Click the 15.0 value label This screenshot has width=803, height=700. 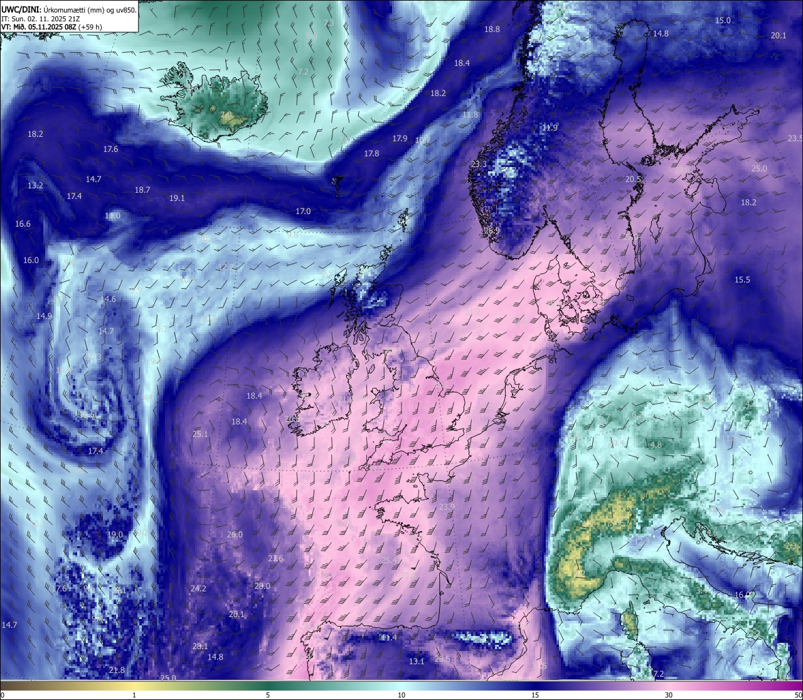click(723, 20)
